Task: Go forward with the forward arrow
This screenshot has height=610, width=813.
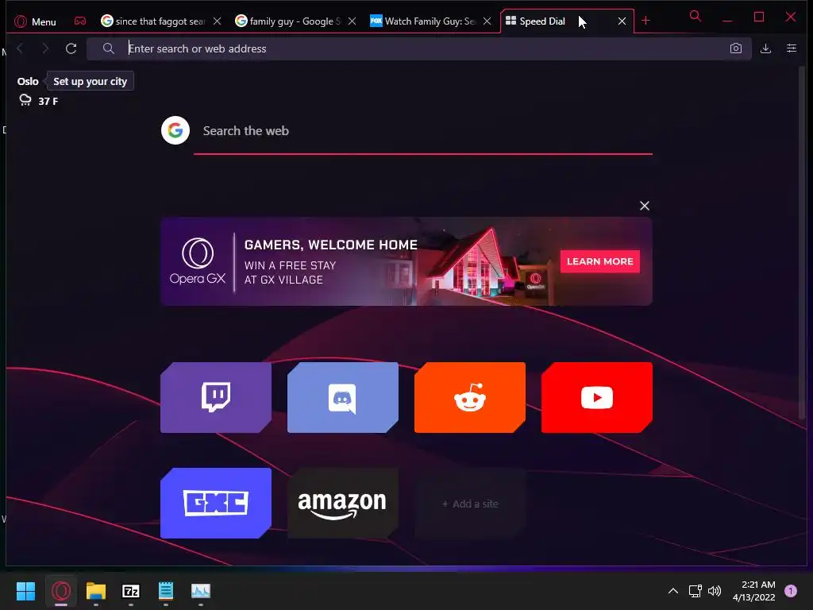Action: click(x=45, y=48)
